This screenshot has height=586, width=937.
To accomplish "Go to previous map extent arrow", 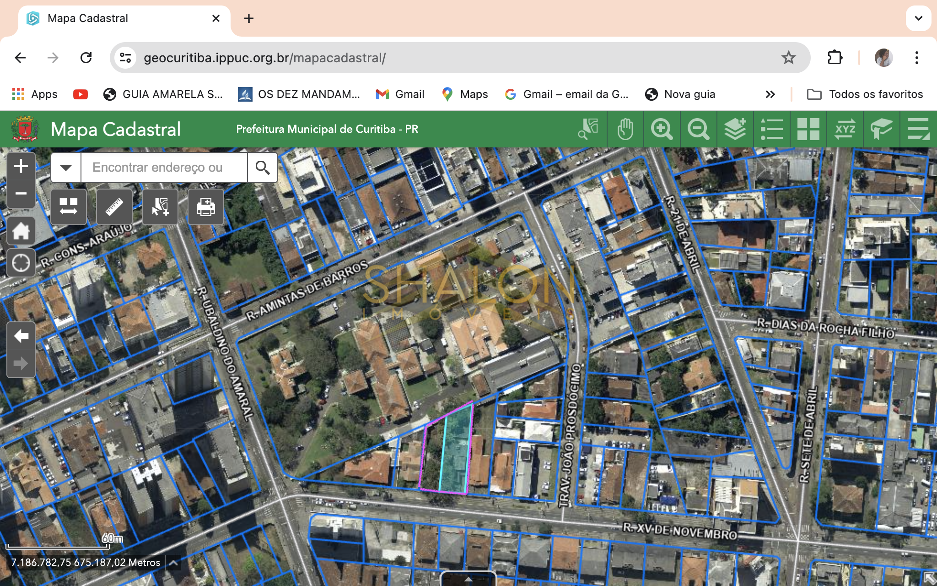I will click(21, 336).
